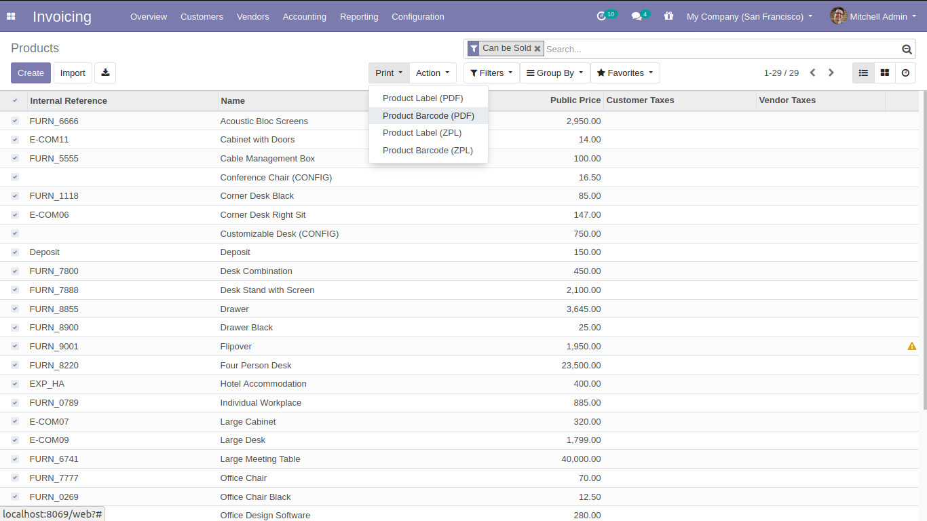This screenshot has height=521, width=927.
Task: Toggle checkbox for Flipover row
Action: pyautogui.click(x=15, y=346)
